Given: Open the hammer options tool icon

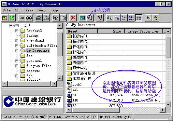Looking at the screenshot, I should (x=100, y=18).
